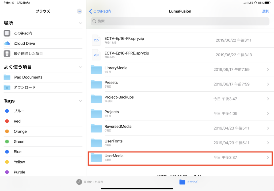Screen dimensions: 274x191
Task: Select the Green tag dot
Action: pos(7,142)
